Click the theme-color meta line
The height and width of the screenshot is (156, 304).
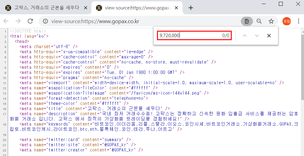tap(74, 103)
